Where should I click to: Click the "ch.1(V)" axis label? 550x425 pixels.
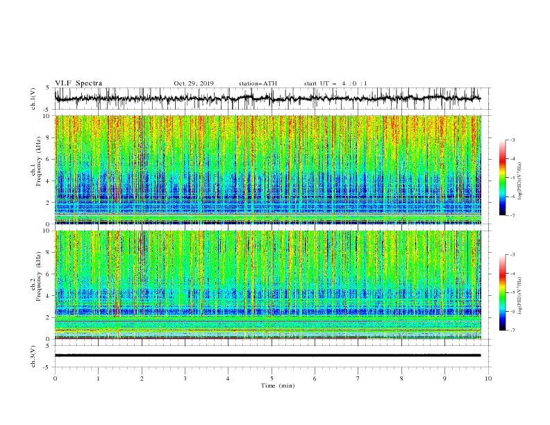(33, 99)
